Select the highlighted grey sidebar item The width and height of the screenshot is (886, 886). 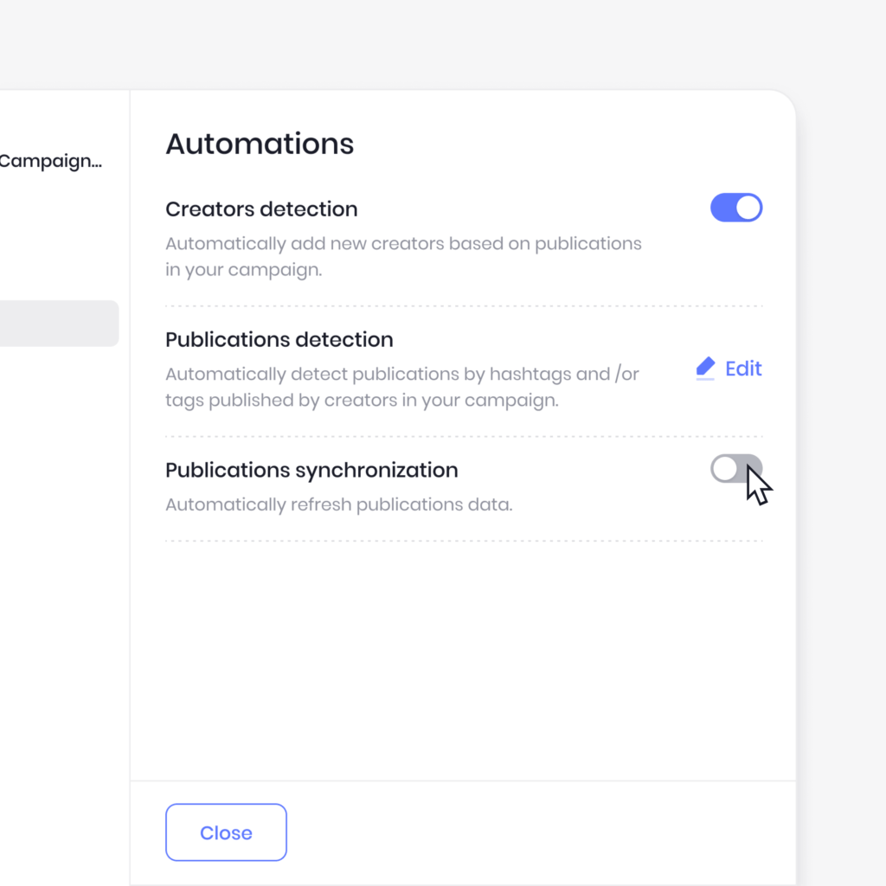point(59,324)
